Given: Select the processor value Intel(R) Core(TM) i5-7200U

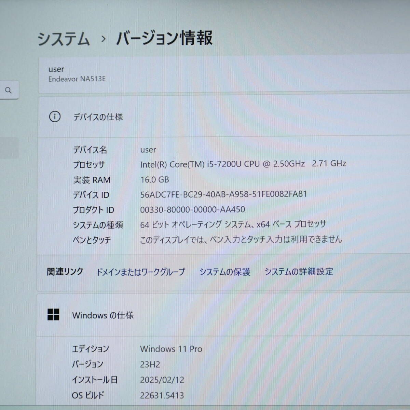Looking at the screenshot, I should pos(243,164).
